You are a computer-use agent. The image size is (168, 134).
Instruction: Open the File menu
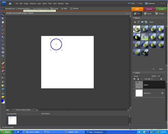(17, 4)
